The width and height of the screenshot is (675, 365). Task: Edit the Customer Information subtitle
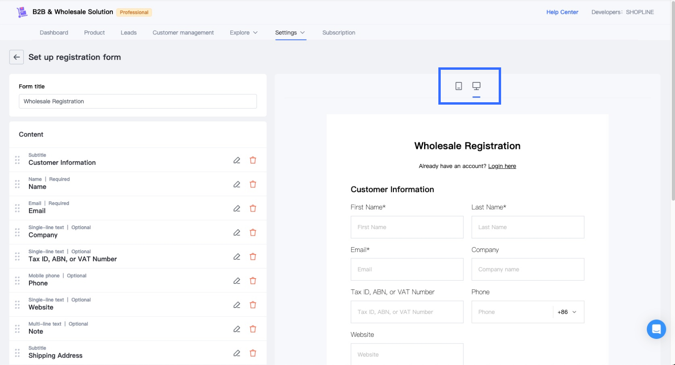(237, 160)
